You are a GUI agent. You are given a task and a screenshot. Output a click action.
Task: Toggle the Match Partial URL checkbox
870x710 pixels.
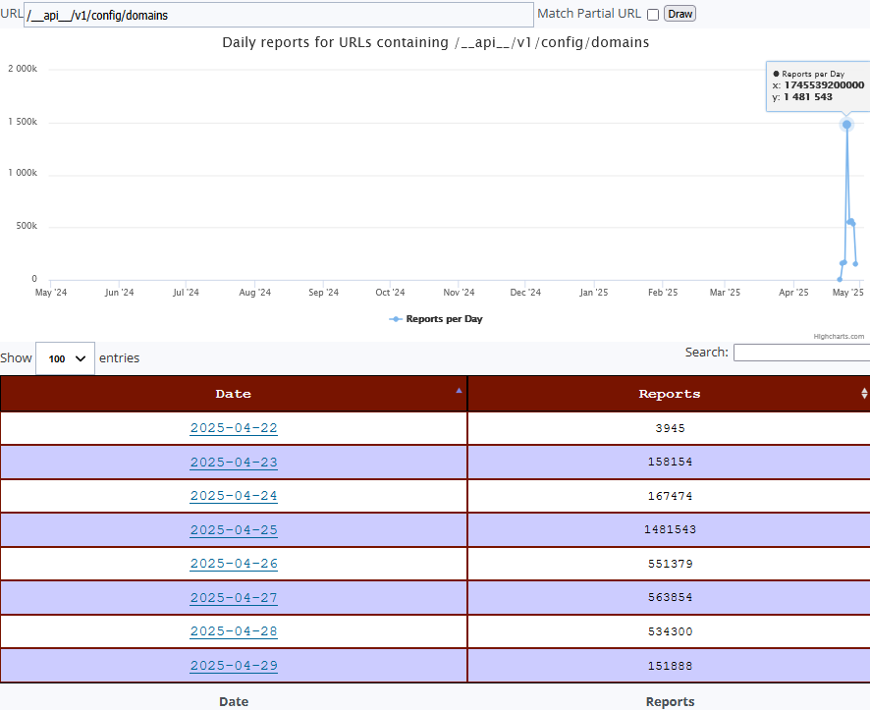pyautogui.click(x=653, y=15)
